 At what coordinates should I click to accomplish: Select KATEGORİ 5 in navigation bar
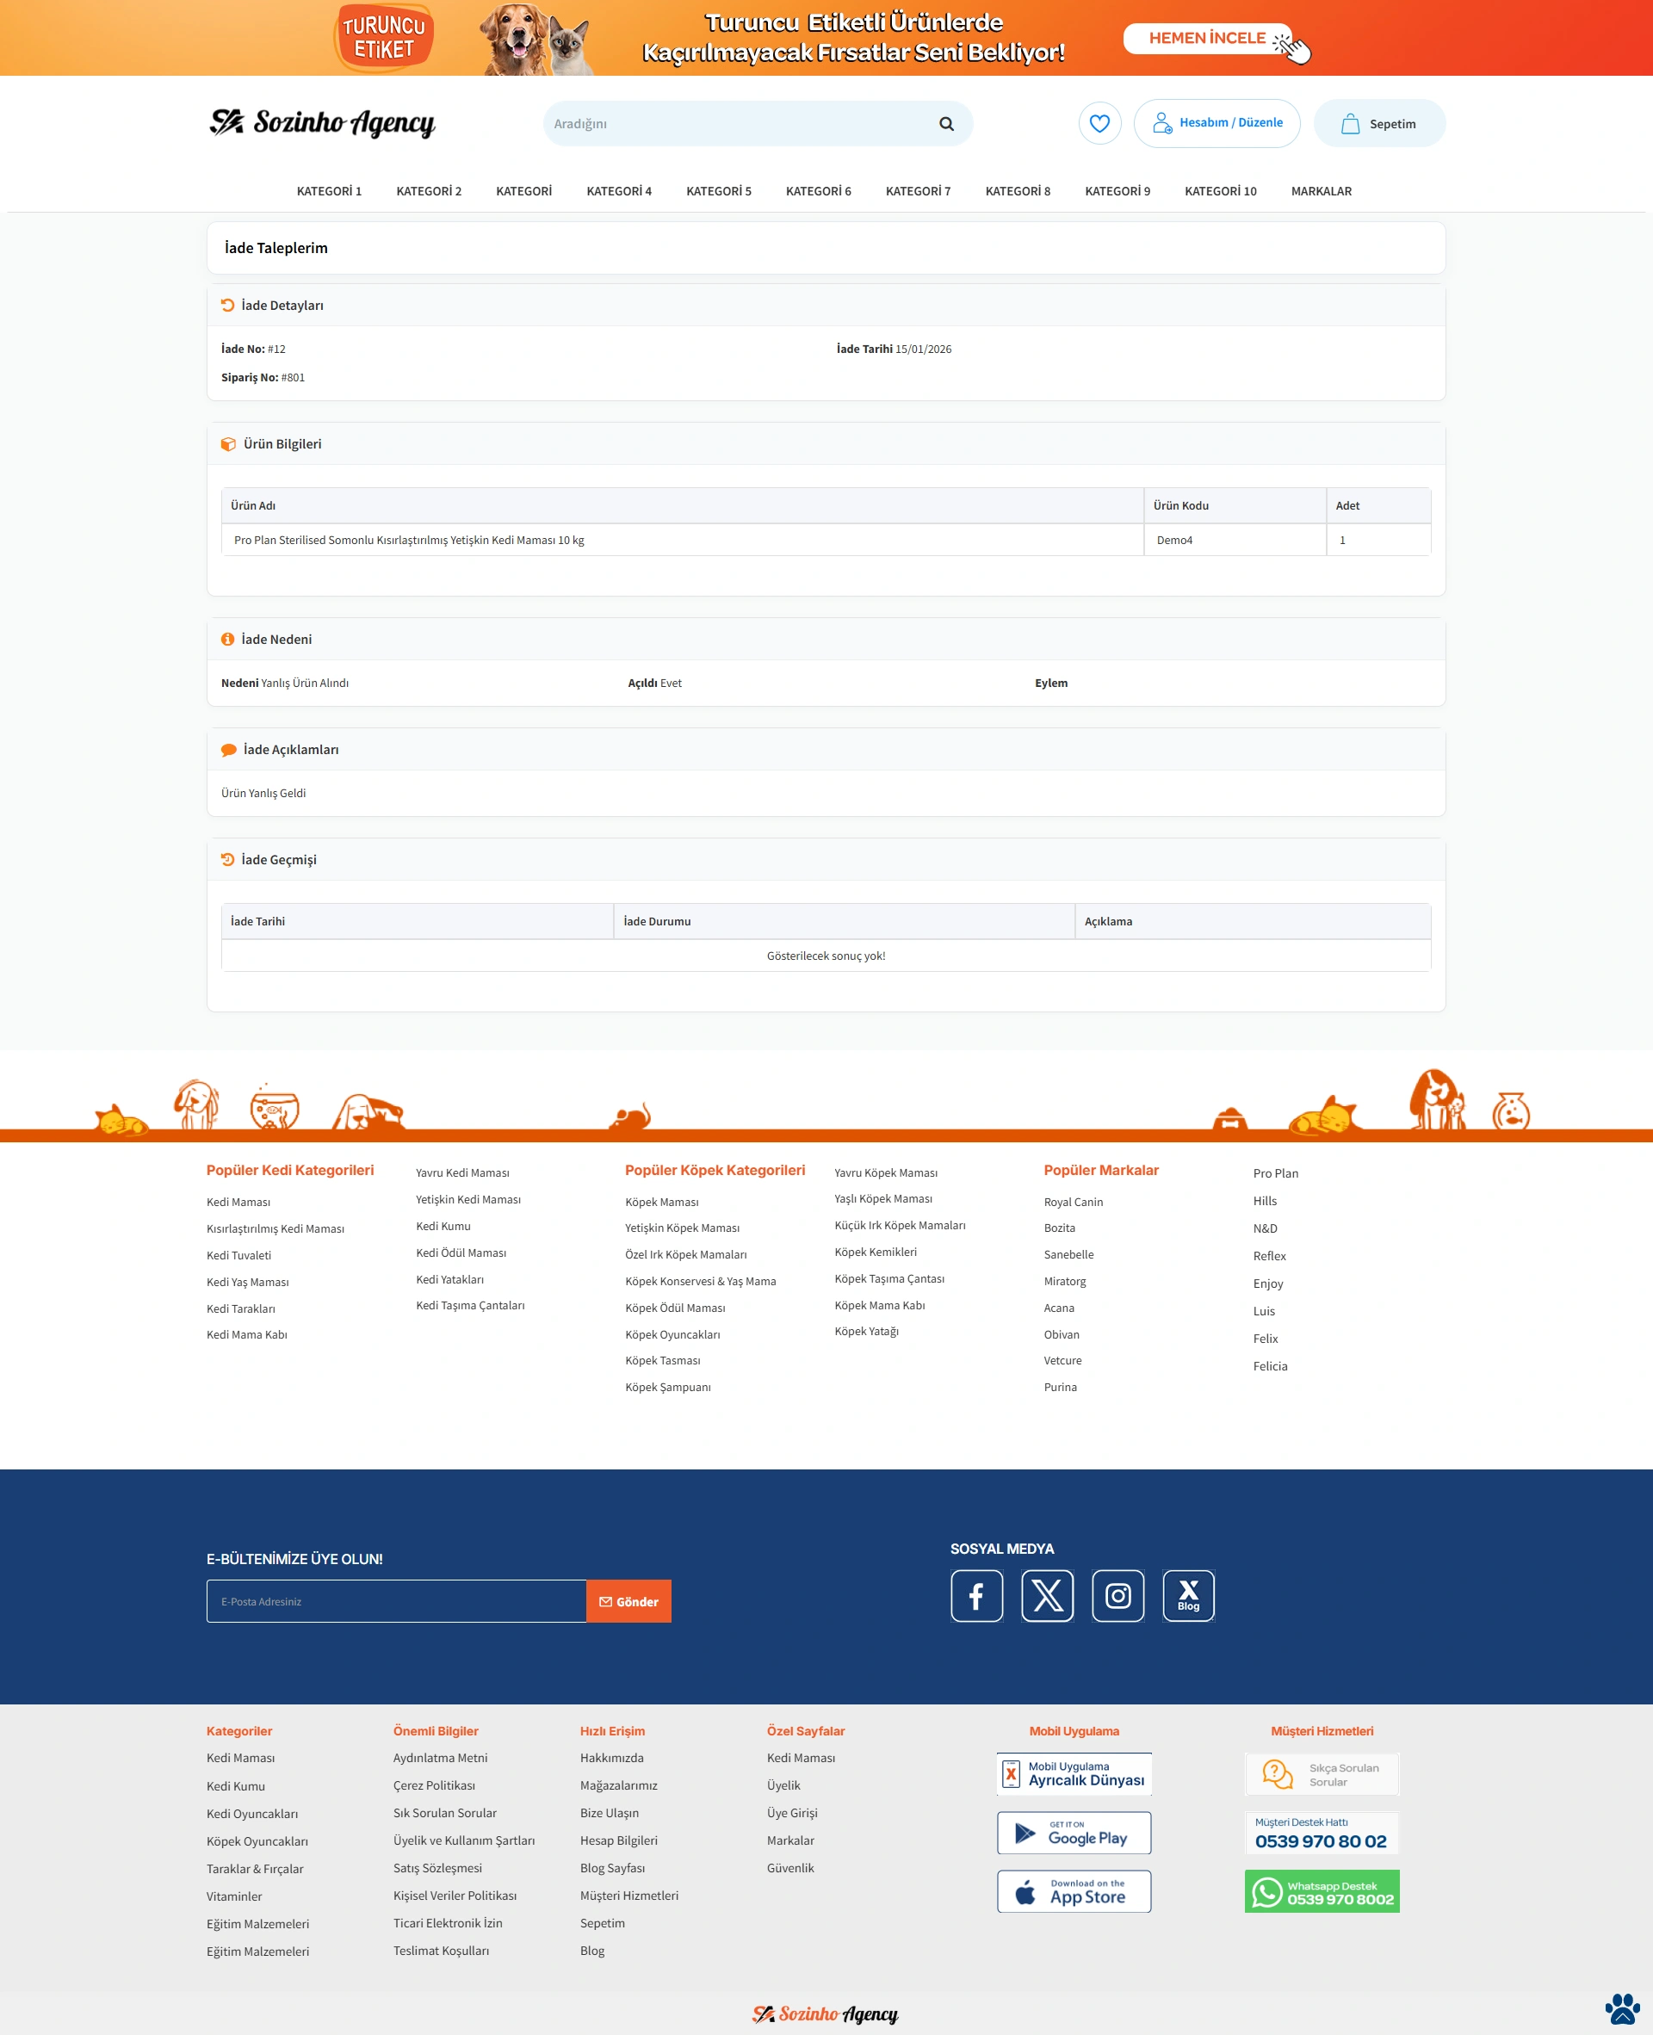click(x=718, y=191)
